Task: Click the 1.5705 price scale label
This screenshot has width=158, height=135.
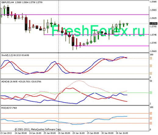Action: tap(153, 43)
